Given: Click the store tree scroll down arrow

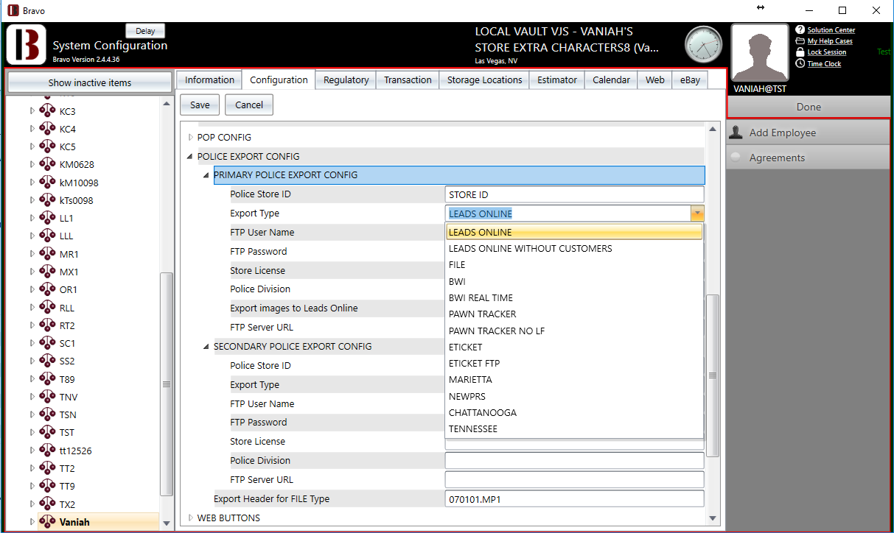Looking at the screenshot, I should 167,523.
